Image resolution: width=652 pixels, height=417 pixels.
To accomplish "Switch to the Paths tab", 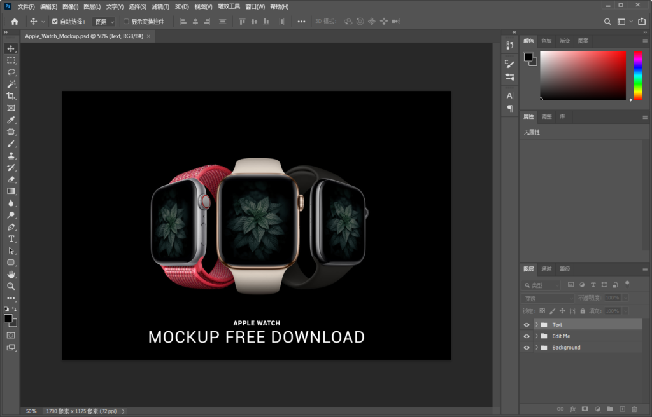I will (565, 269).
